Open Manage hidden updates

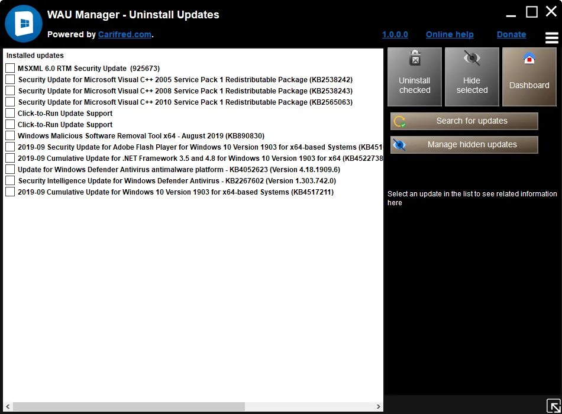[464, 145]
